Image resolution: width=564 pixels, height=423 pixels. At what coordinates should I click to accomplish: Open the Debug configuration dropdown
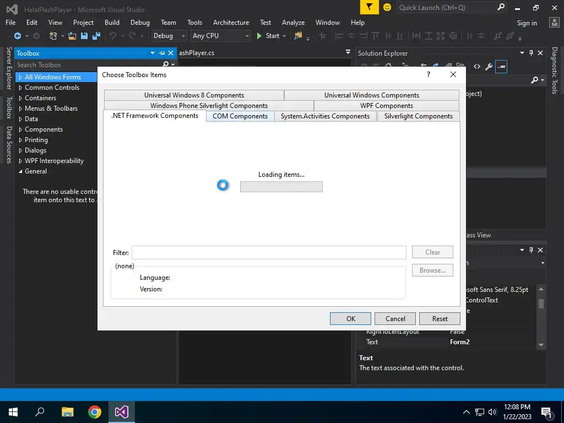[x=169, y=36]
